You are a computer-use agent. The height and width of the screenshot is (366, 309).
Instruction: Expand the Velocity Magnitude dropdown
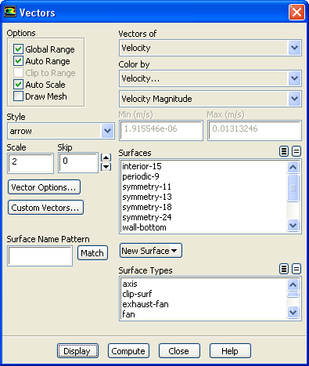(210, 99)
